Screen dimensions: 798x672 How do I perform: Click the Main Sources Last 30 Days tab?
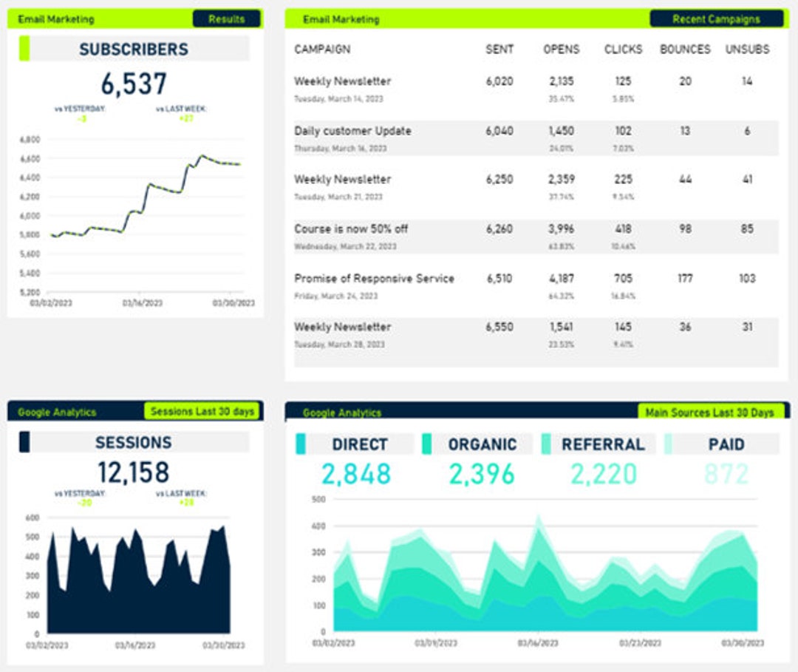(x=710, y=412)
